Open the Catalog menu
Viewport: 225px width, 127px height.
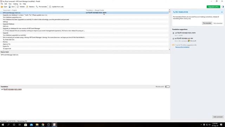point(15,4)
